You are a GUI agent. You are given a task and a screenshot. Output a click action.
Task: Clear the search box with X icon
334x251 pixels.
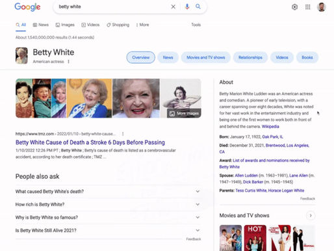pos(173,7)
